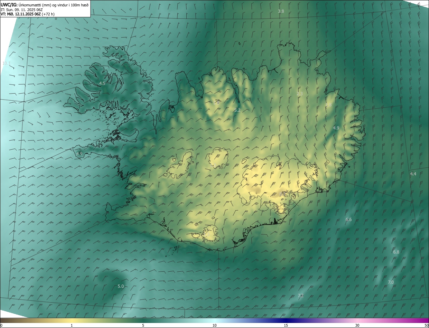Click the 7.2 value label on the map
The image size is (429, 328).
(x=301, y=295)
